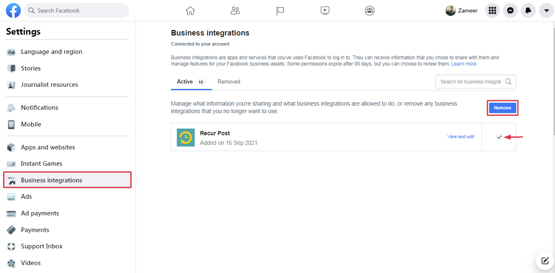Open the nine-dot menu grid icon
Viewport: 555px width, 273px height.
point(492,10)
